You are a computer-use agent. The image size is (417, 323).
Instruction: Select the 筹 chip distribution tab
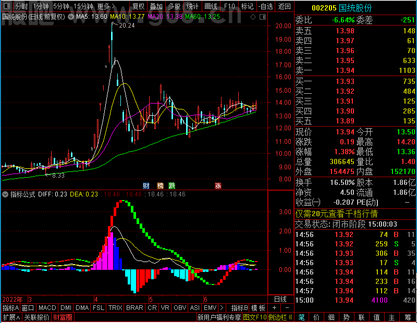(408, 317)
